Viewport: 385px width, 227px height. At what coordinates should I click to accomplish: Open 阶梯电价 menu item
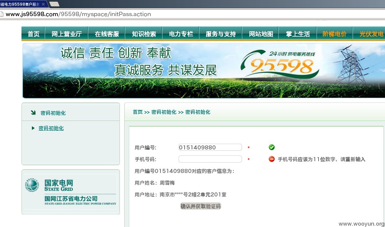[334, 34]
